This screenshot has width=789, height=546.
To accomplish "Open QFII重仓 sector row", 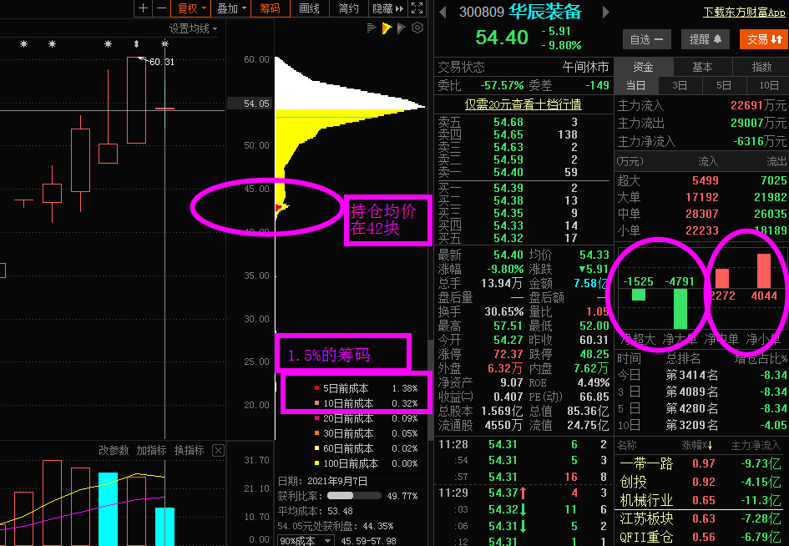I will click(x=701, y=537).
